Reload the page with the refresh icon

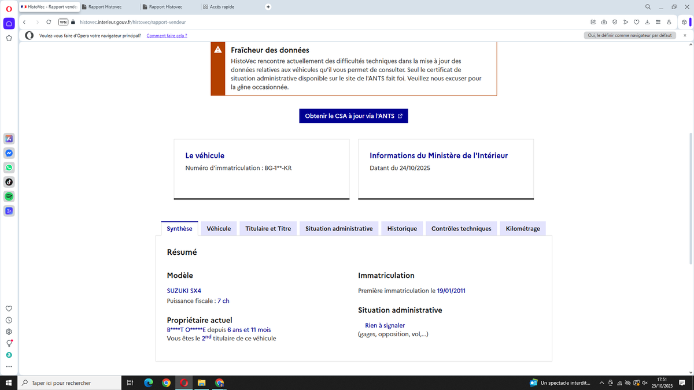click(49, 22)
